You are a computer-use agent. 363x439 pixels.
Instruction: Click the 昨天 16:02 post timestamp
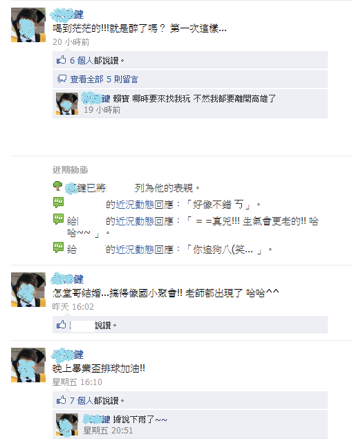[x=73, y=307]
